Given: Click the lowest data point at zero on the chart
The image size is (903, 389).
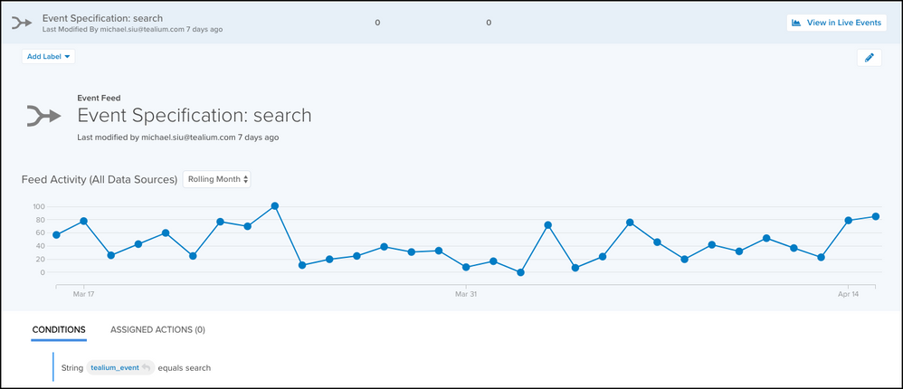Looking at the screenshot, I should 520,272.
